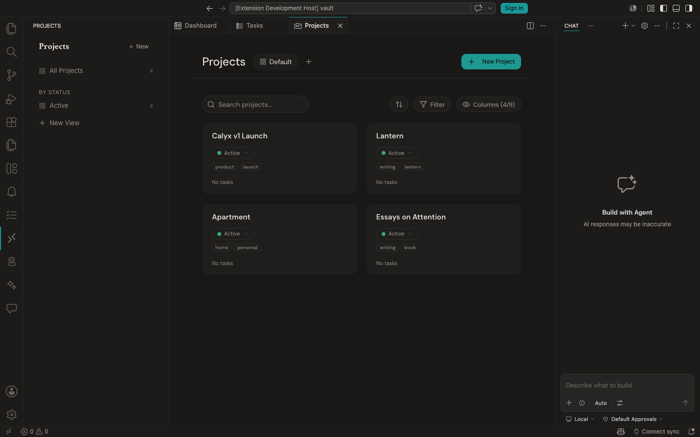Click the remote connection status bar icon
Screen dimensions: 700x437
tap(9, 431)
